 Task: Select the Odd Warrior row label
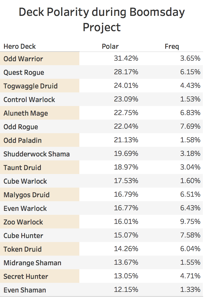[23, 59]
